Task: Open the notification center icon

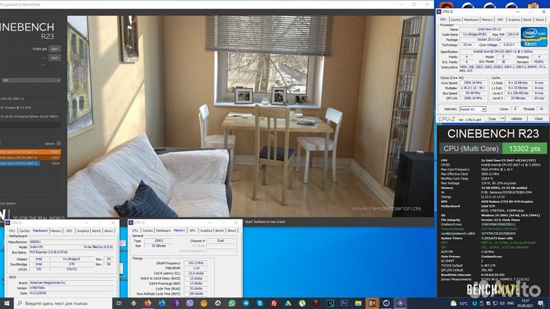Action: click(541, 304)
